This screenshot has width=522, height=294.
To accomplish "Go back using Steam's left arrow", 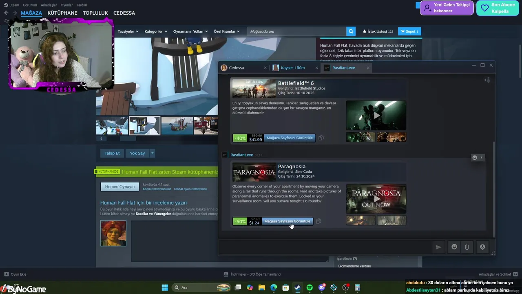I will [6, 13].
